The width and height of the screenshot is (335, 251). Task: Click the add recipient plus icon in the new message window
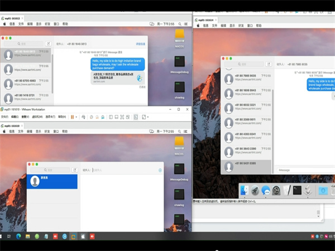pos(160,170)
